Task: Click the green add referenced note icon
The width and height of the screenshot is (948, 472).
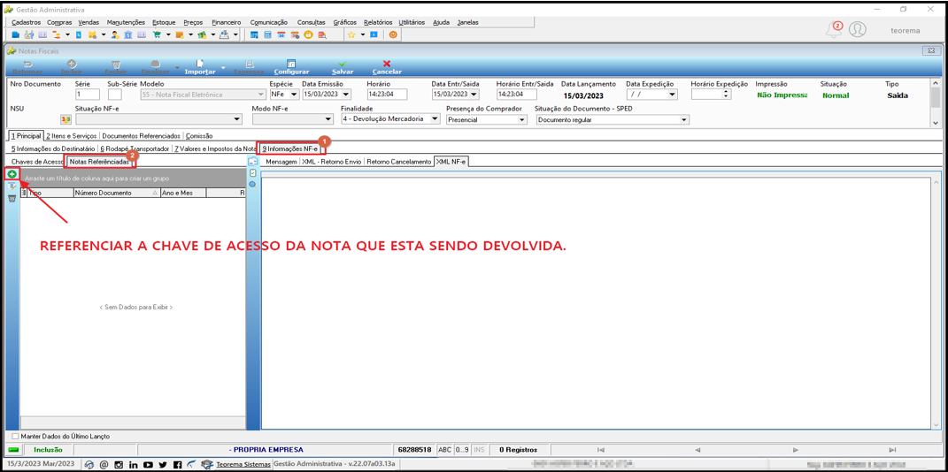Action: [x=12, y=174]
